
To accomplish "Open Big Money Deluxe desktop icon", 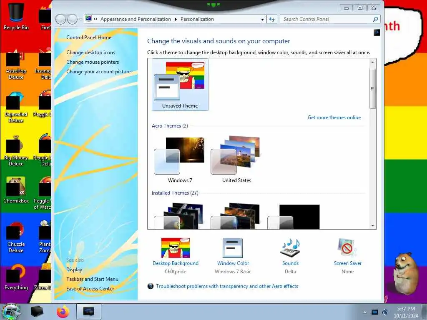I will 16,151.
